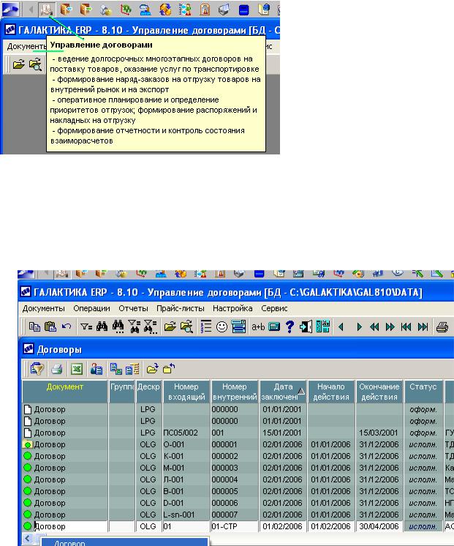Image resolution: width=454 pixels, height=546 pixels.
Task: Click the Номер внутренний column header
Action: (235, 392)
